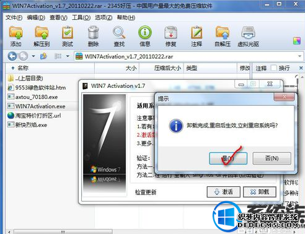Click 否(N) to decline restart
The width and height of the screenshot is (305, 234).
pos(272,158)
